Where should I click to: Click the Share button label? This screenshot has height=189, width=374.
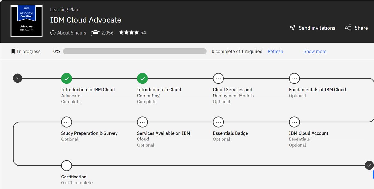coord(361,28)
